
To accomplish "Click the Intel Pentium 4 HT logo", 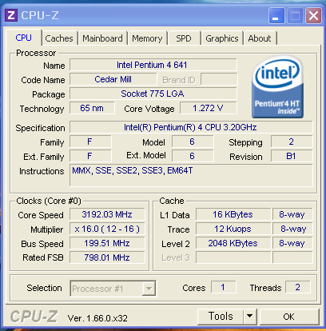I will [277, 86].
